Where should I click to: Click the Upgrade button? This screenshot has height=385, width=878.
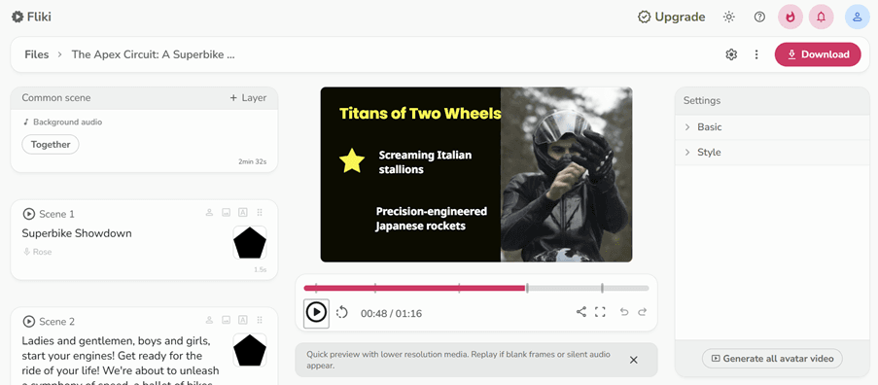point(671,17)
